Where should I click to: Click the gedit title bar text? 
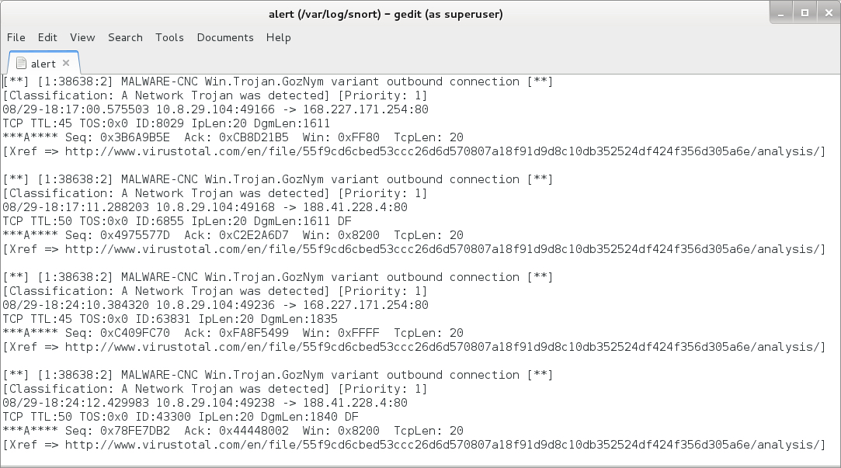[385, 14]
